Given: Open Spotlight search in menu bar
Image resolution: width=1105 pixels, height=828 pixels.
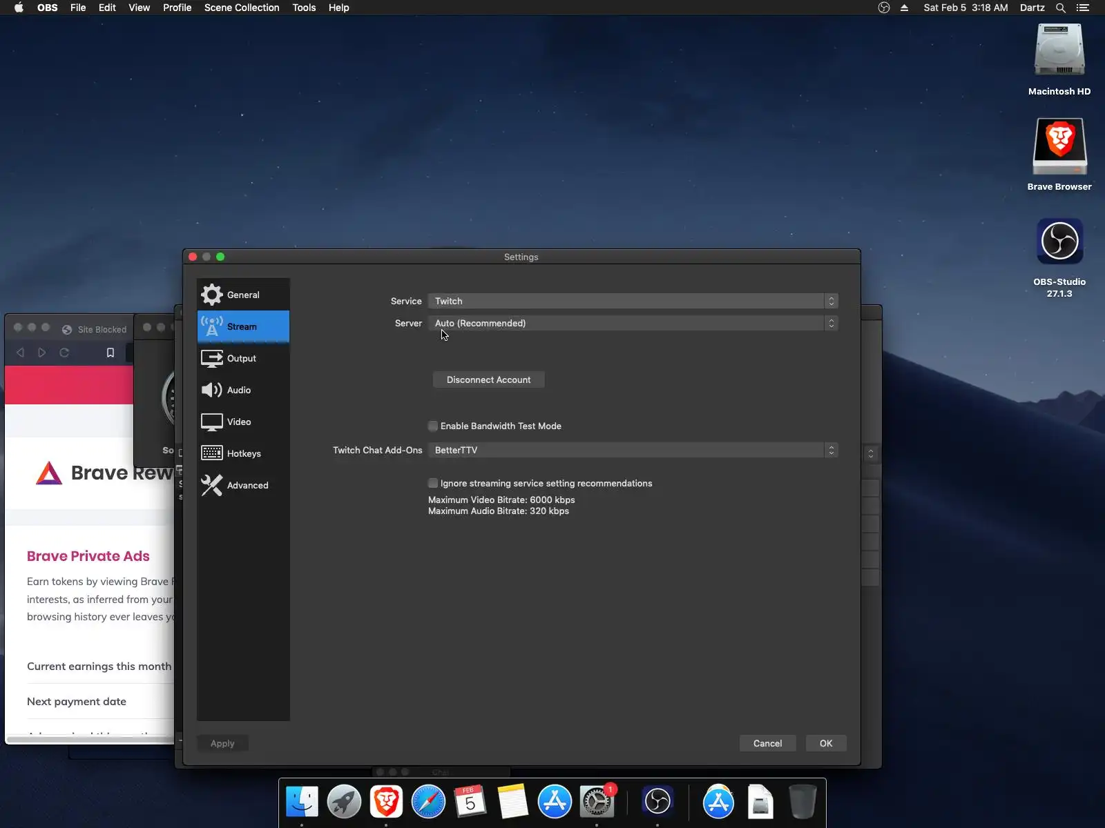Looking at the screenshot, I should pyautogui.click(x=1061, y=8).
